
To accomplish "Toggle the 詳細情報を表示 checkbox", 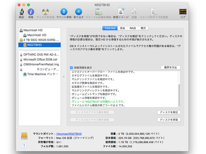I will pyautogui.click(x=71, y=68).
